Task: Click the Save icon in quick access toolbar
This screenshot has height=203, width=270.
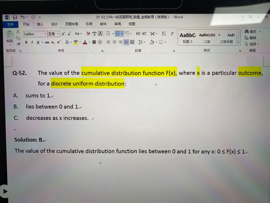Action: pos(15,17)
